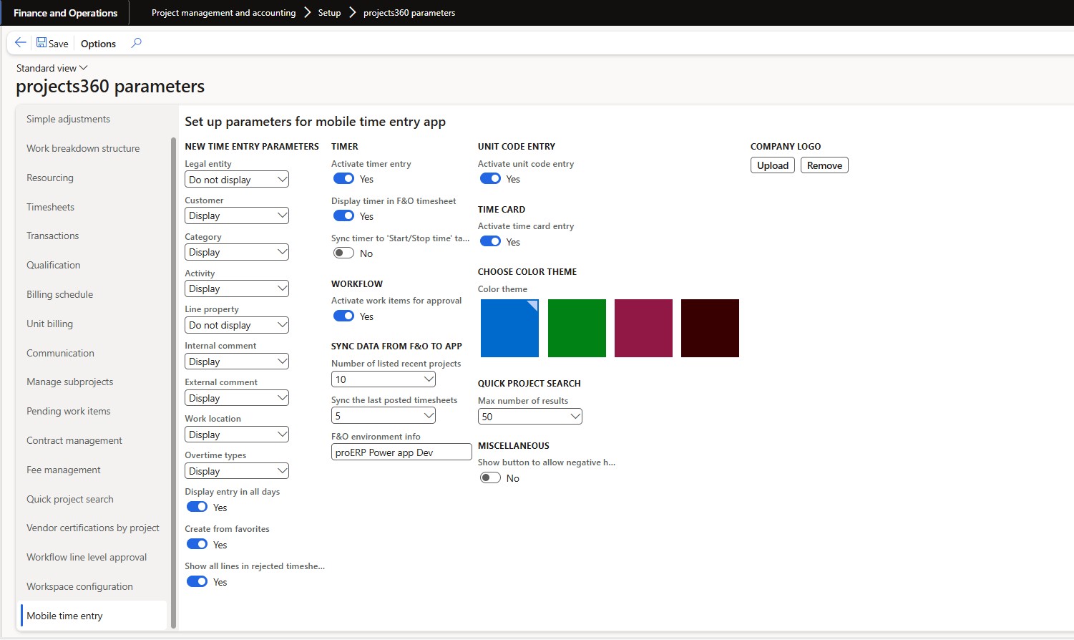This screenshot has height=640, width=1074.
Task: Open the Legal entity dropdown
Action: coord(236,180)
